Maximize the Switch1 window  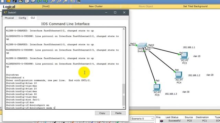[115, 12]
